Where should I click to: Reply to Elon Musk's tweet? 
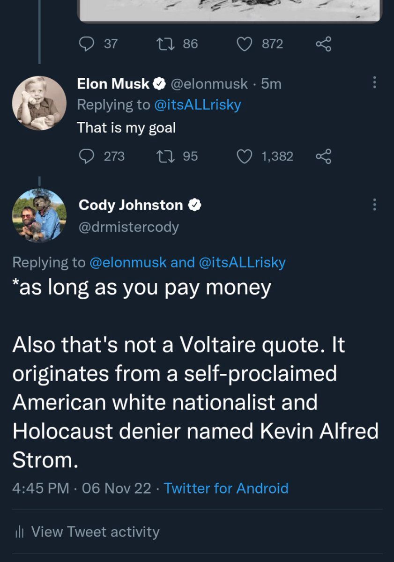(86, 156)
